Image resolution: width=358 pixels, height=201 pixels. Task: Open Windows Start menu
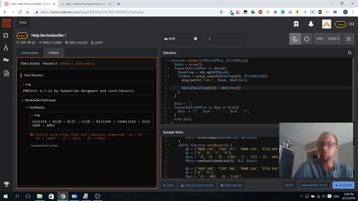pyautogui.click(x=5, y=196)
